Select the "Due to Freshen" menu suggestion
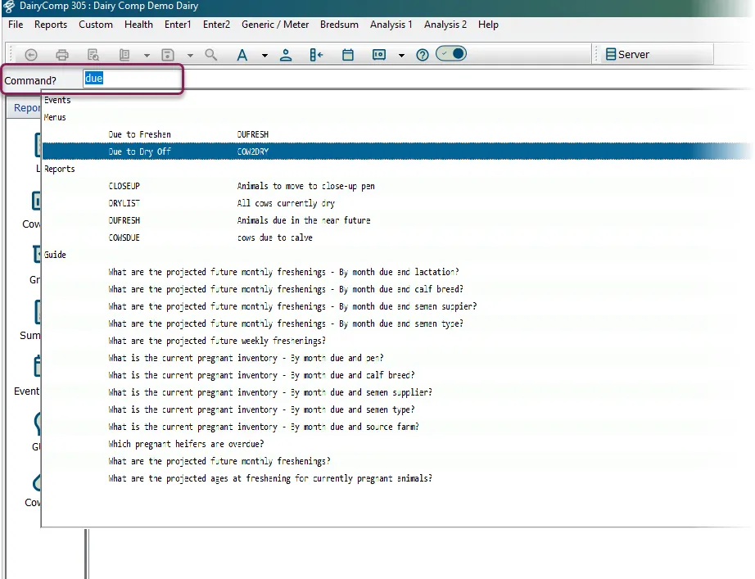The image size is (755, 579). click(396, 134)
